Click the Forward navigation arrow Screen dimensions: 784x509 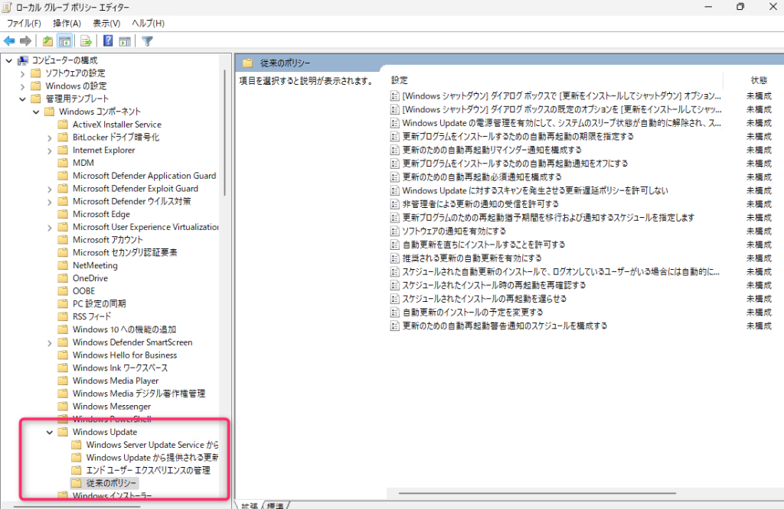[24, 42]
